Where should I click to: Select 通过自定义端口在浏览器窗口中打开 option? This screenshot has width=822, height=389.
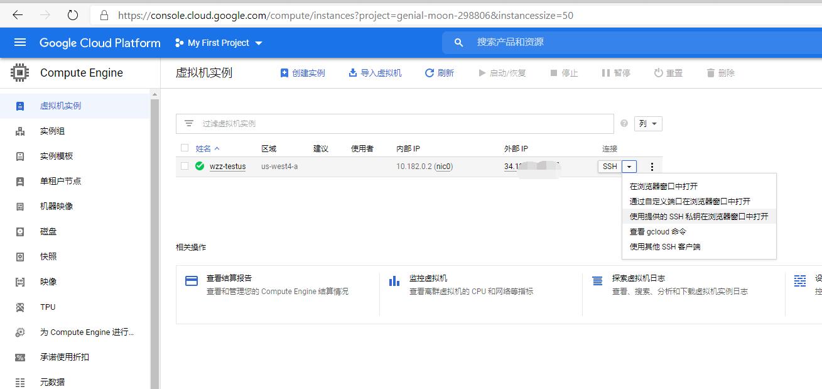tap(699, 201)
